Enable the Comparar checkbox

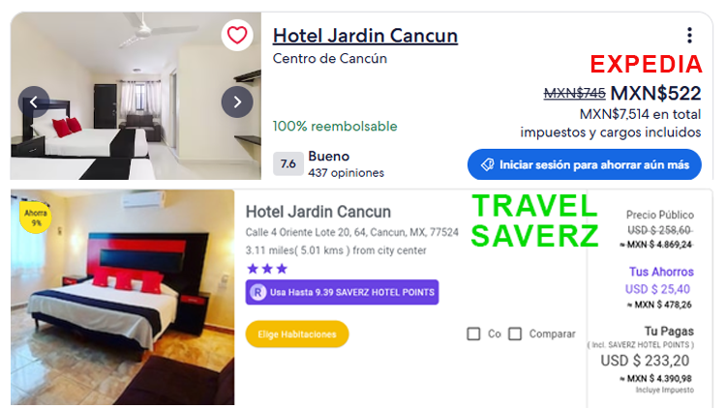(x=515, y=334)
